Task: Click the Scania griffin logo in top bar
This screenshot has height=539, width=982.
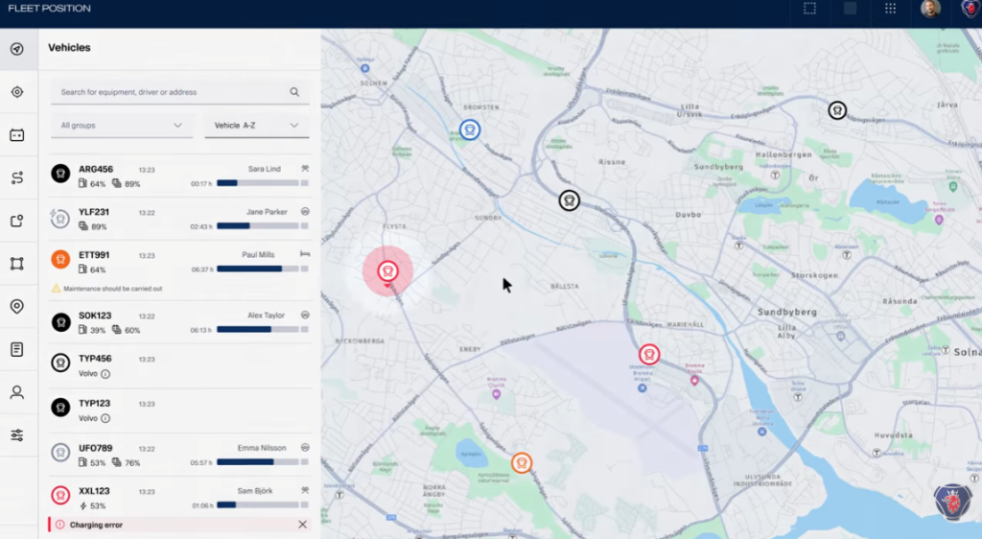Action: click(x=970, y=8)
